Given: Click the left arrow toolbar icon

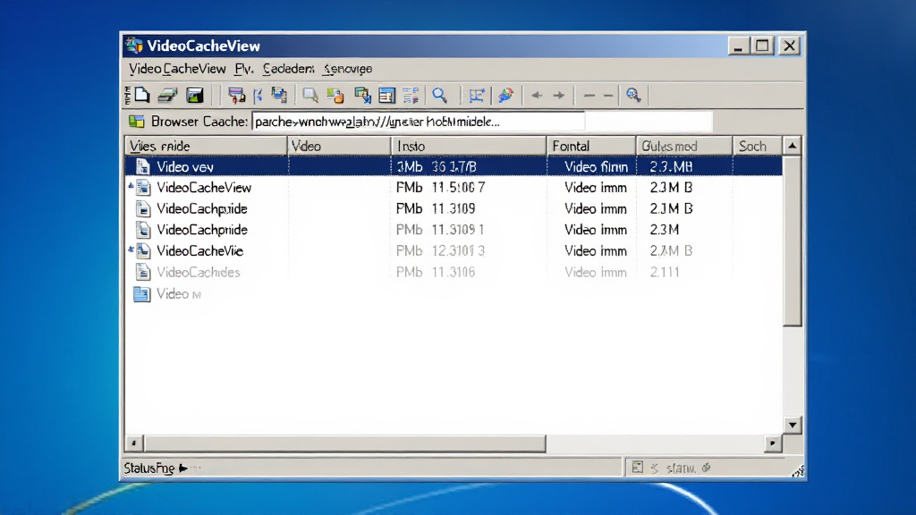Looking at the screenshot, I should pyautogui.click(x=537, y=95).
